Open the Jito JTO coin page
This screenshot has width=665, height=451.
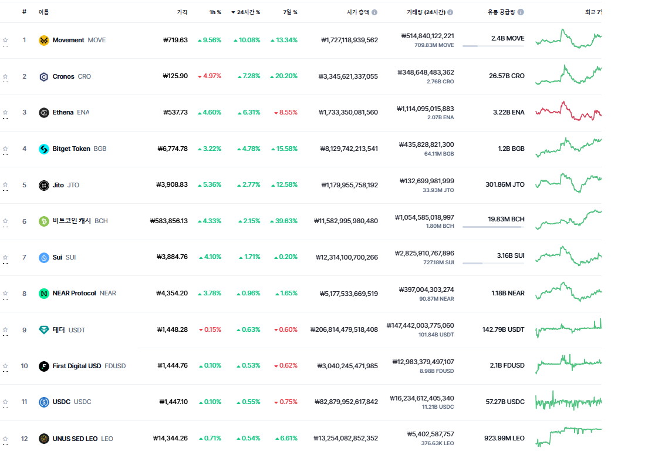66,186
